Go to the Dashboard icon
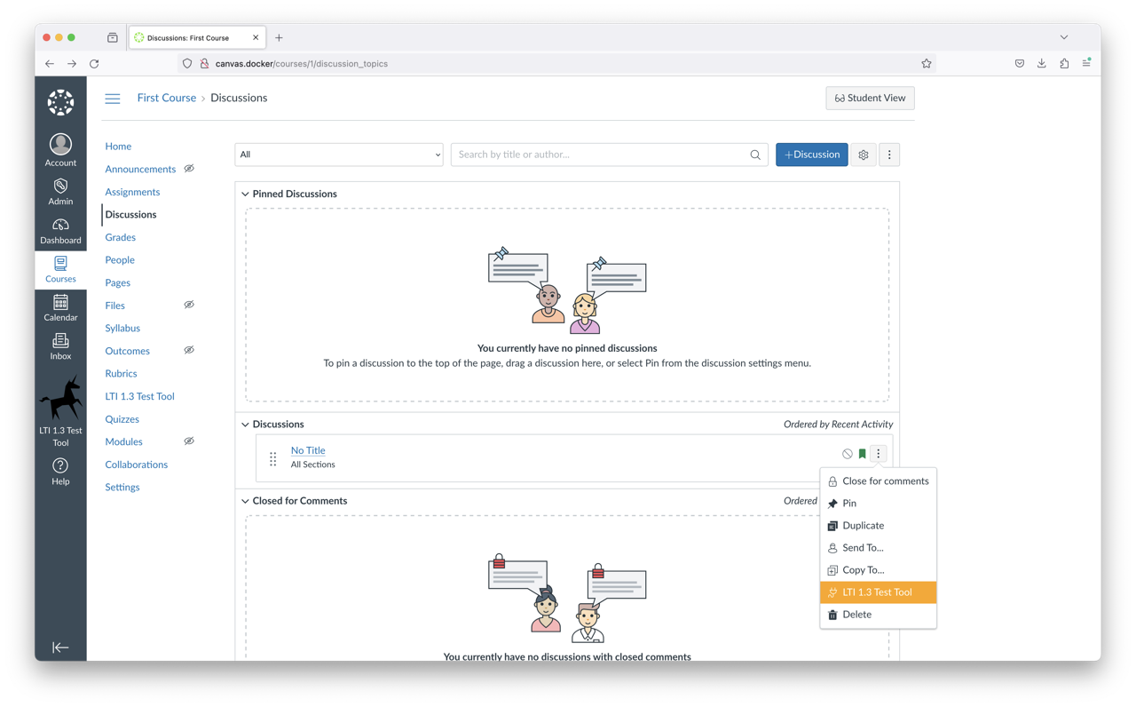Screen dimensions: 1136x707 (x=60, y=231)
